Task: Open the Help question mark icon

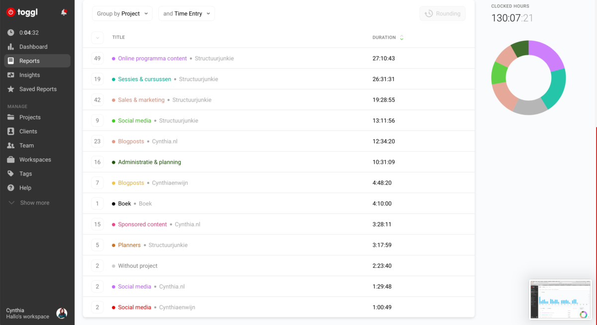Action: (11, 188)
